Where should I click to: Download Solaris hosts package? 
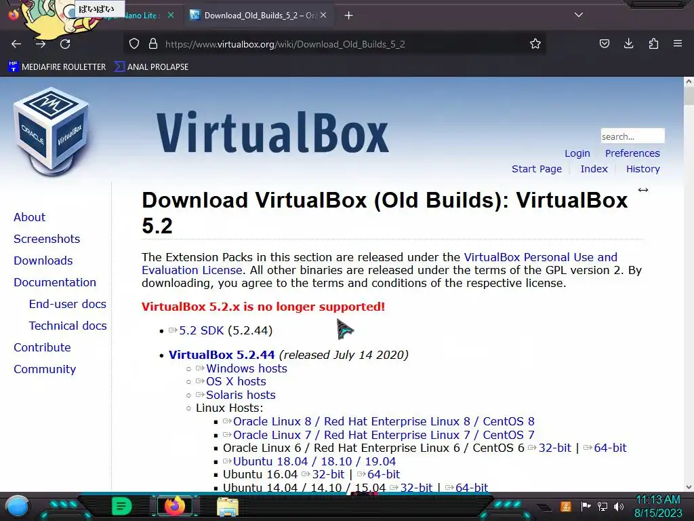(241, 395)
